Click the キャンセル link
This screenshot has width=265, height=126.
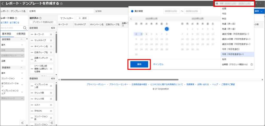pos(158,64)
